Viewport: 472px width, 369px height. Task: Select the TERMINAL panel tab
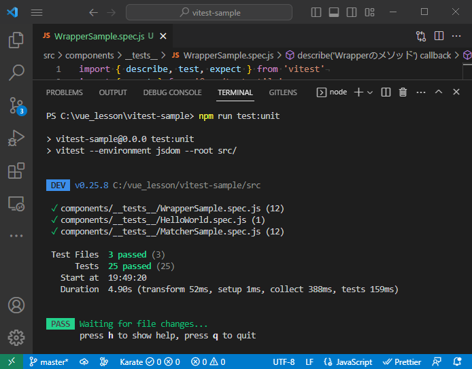pos(235,92)
